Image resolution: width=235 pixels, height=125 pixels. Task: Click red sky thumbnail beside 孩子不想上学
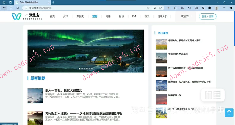162,99
